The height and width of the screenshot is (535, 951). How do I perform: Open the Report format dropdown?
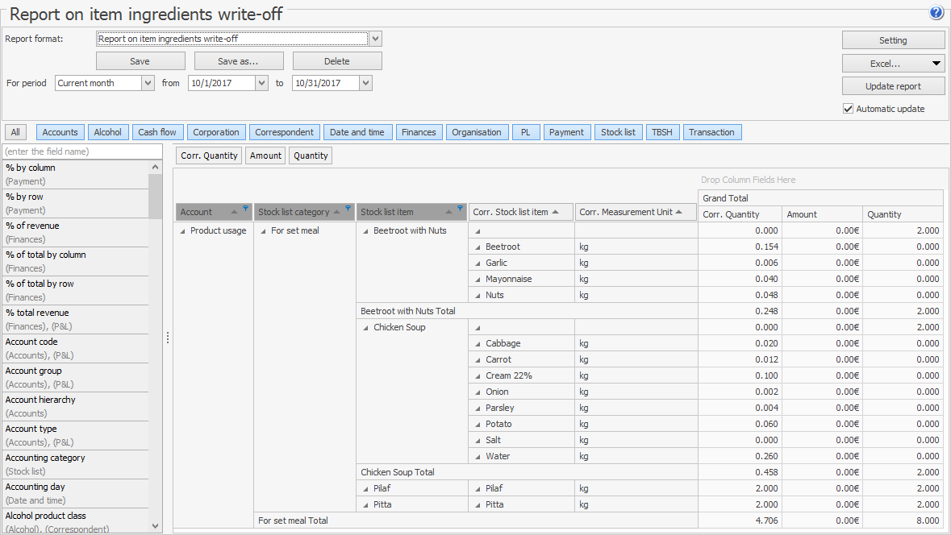click(x=375, y=39)
